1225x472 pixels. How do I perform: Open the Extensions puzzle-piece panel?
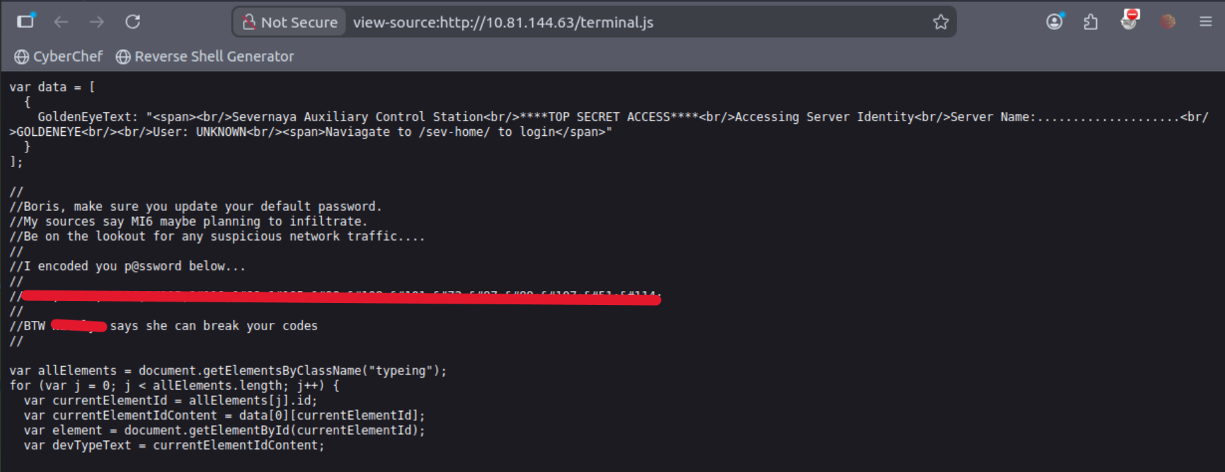(x=1090, y=23)
